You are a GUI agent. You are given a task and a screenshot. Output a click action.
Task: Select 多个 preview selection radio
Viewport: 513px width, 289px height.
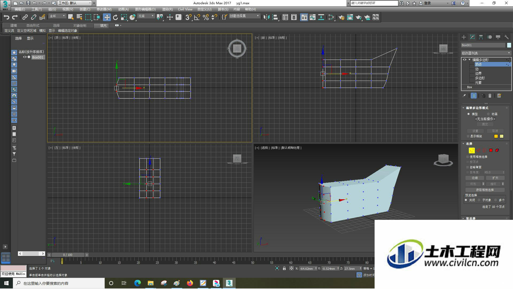pos(496,200)
